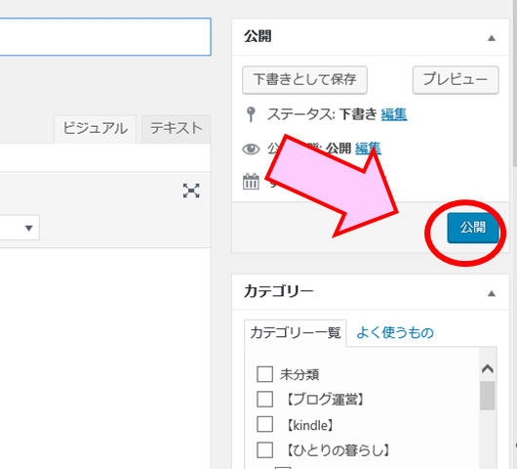Click the category list scrollbar up arrow
The width and height of the screenshot is (517, 469).
[488, 368]
